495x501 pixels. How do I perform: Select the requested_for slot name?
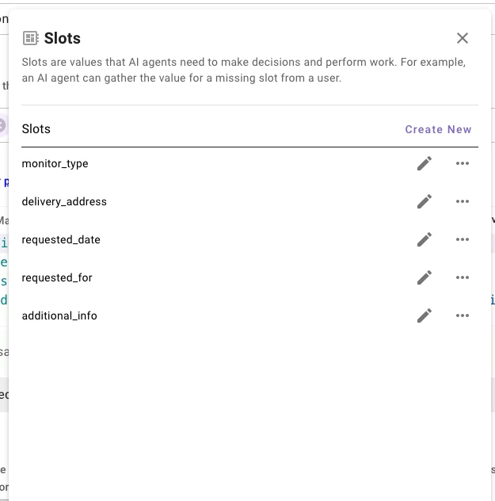click(57, 277)
